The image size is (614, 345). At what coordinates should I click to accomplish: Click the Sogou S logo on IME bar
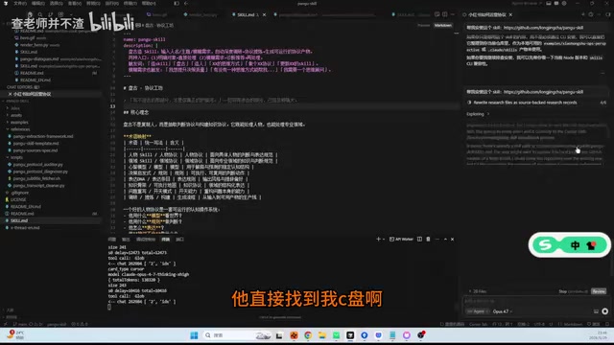coord(545,245)
